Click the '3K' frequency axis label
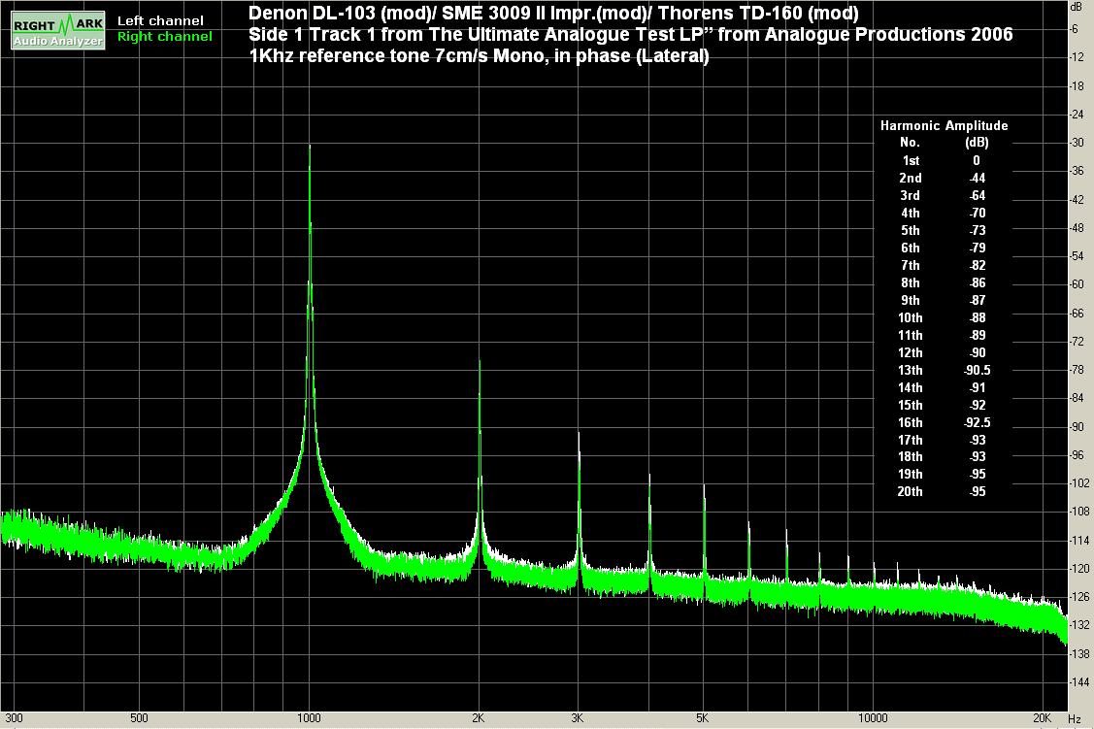1094x729 pixels. (577, 718)
